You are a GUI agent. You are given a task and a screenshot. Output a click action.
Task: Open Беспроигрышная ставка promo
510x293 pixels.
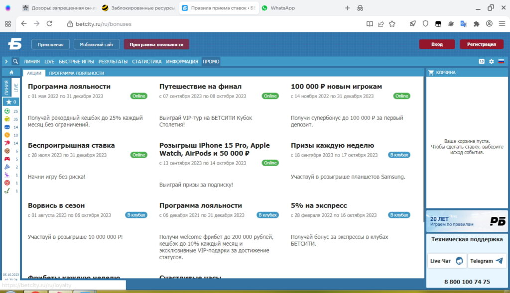pyautogui.click(x=71, y=145)
